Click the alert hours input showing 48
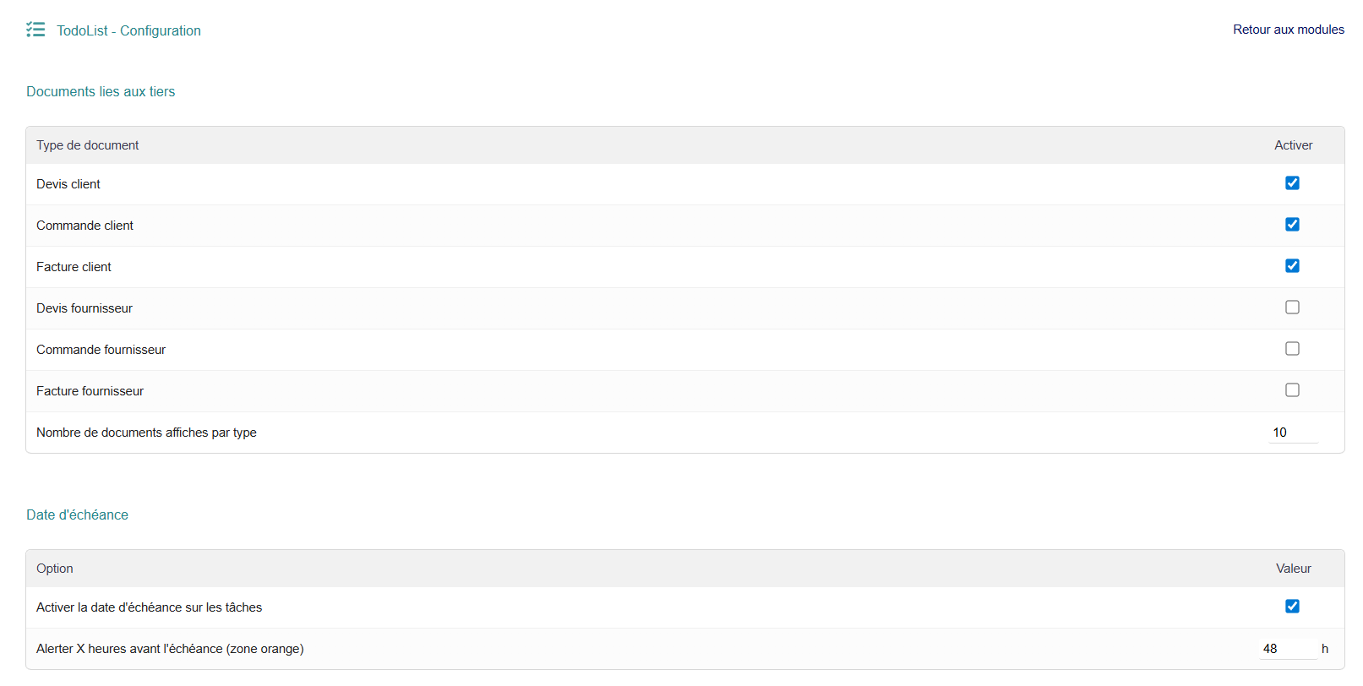 point(1285,649)
